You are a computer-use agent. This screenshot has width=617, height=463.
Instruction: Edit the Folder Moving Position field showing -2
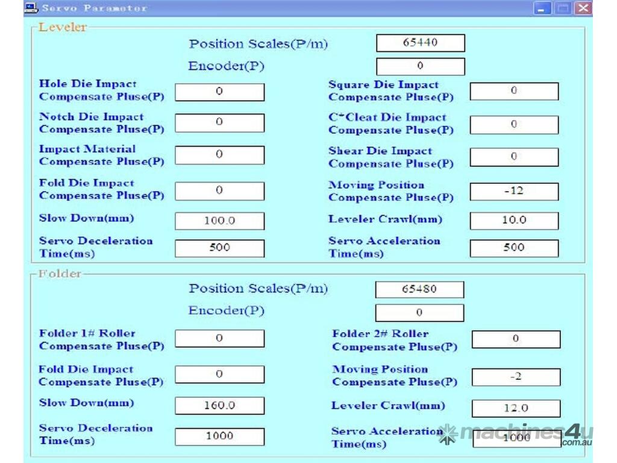point(516,377)
